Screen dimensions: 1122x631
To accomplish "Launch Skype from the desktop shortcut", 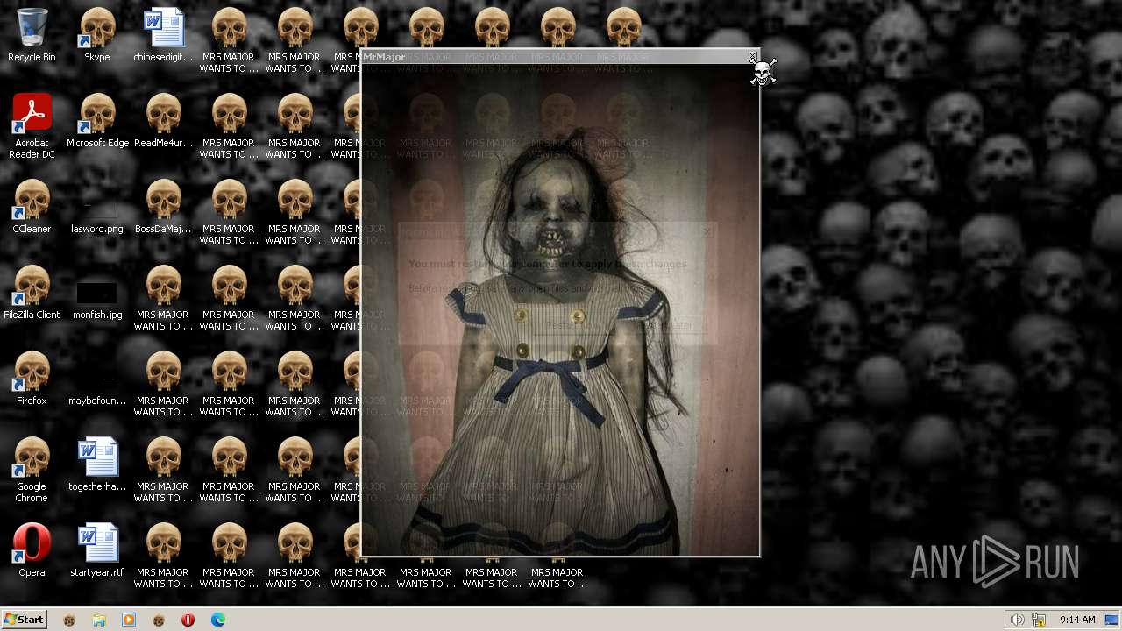I will click(97, 35).
